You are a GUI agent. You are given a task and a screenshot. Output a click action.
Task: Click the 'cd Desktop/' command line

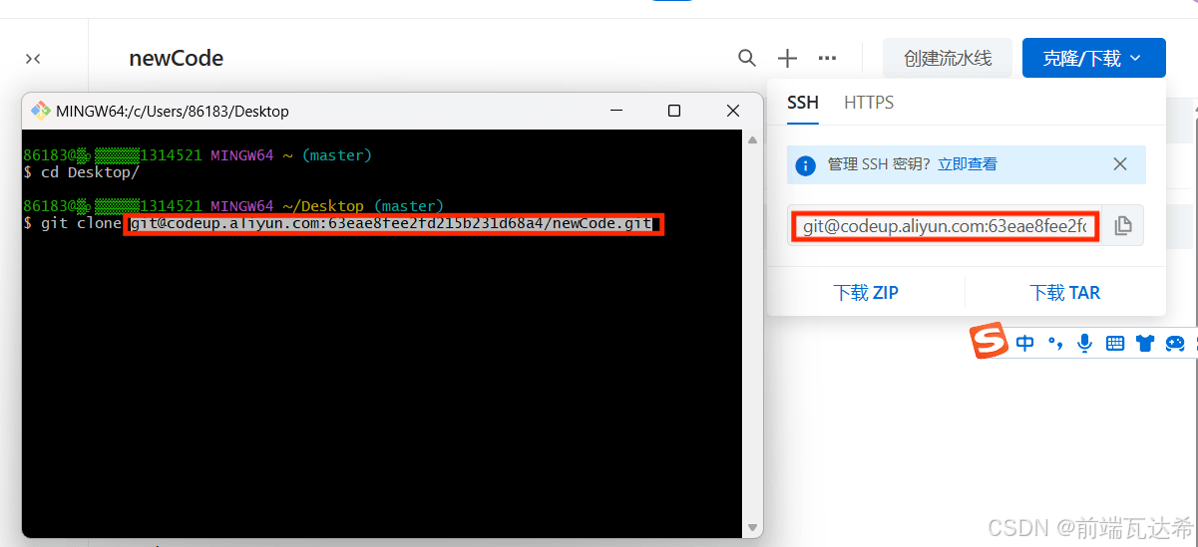tap(81, 172)
